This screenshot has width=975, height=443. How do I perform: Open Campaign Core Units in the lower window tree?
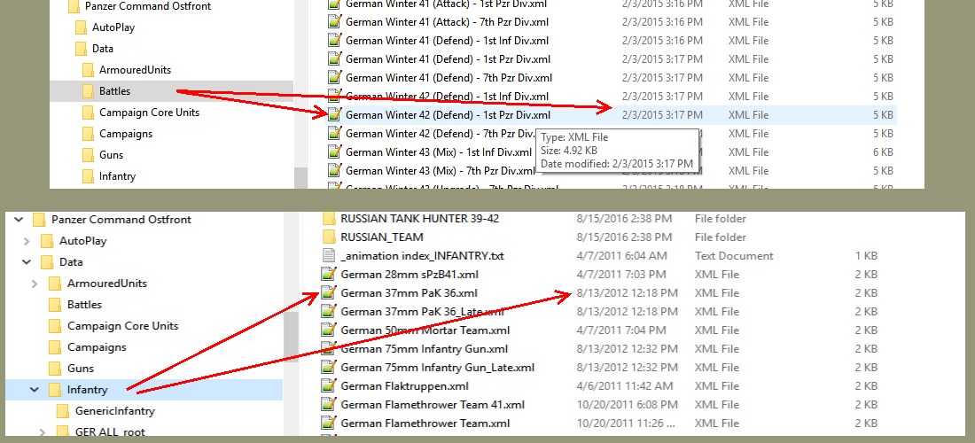point(123,325)
